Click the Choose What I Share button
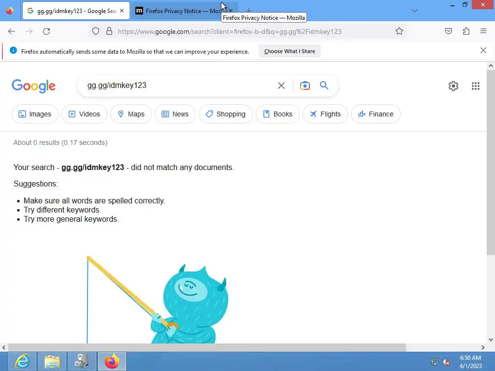Viewport: 495px width, 371px height. [x=290, y=51]
